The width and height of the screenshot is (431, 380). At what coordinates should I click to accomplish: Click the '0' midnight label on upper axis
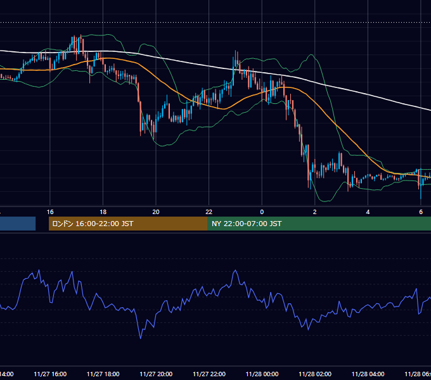pyautogui.click(x=262, y=212)
